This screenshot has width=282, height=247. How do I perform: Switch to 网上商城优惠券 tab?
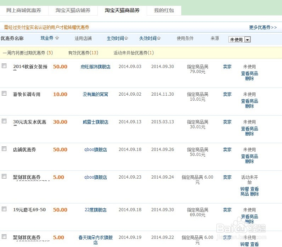[x=24, y=10]
